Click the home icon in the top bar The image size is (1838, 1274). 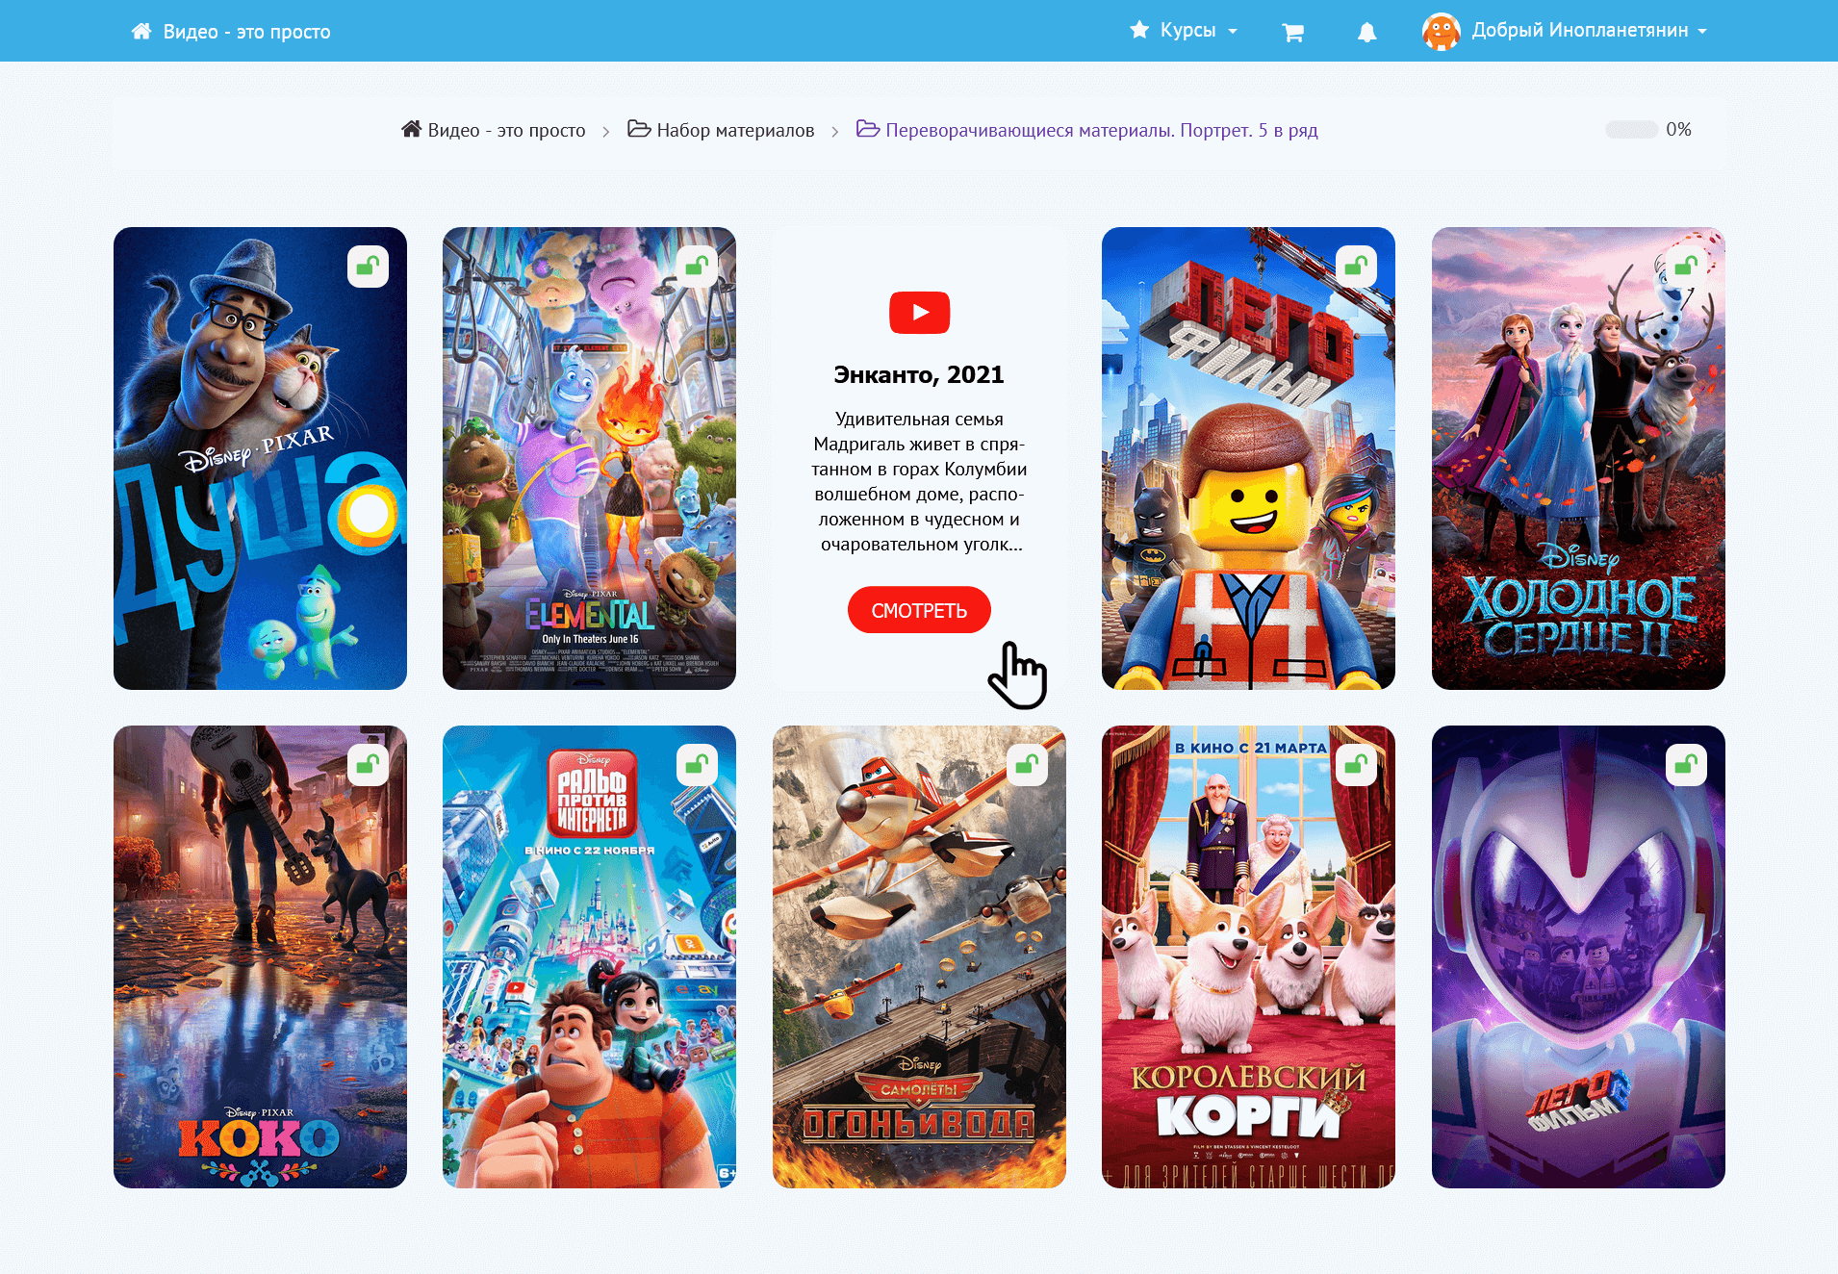point(141,32)
